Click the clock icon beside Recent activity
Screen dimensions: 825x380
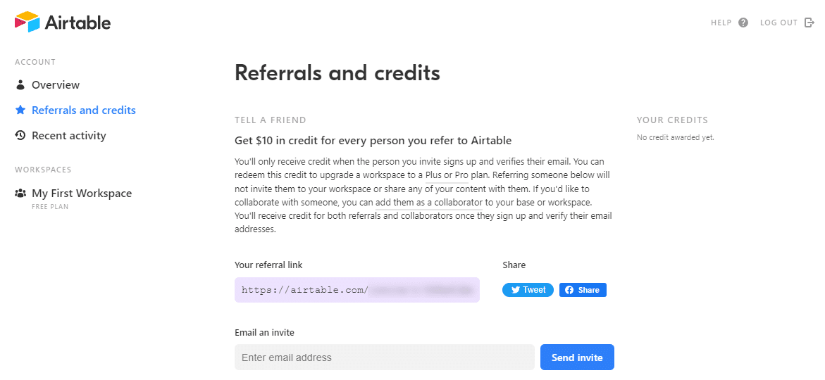[20, 136]
